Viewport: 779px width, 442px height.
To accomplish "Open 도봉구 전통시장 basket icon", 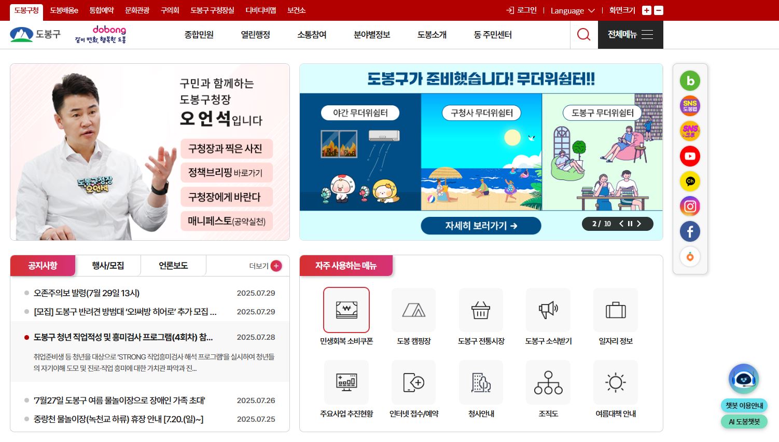I will [481, 310].
